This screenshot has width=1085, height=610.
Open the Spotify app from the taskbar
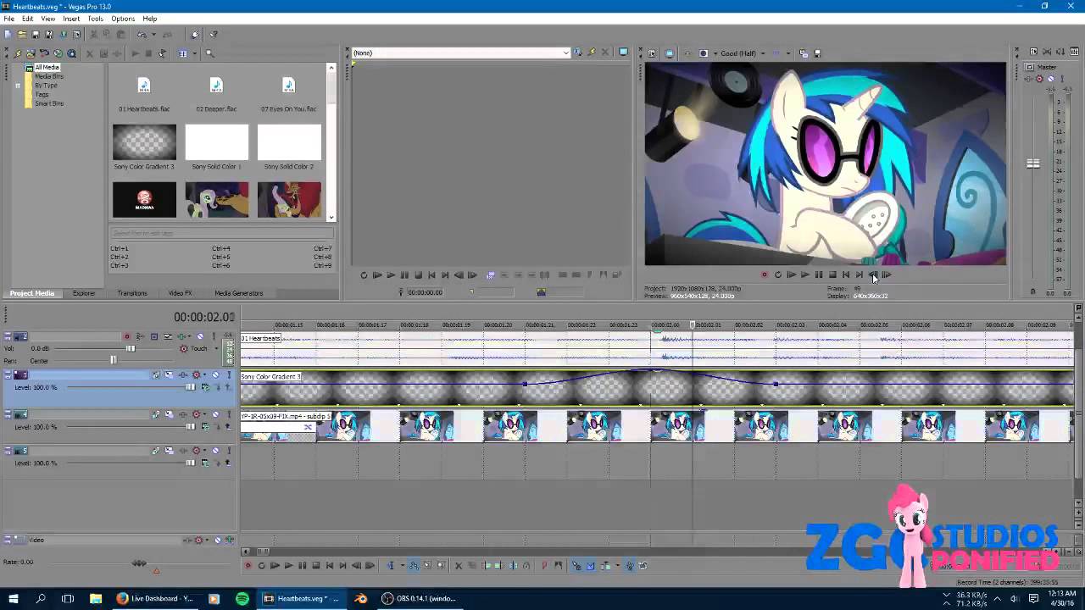click(x=242, y=598)
